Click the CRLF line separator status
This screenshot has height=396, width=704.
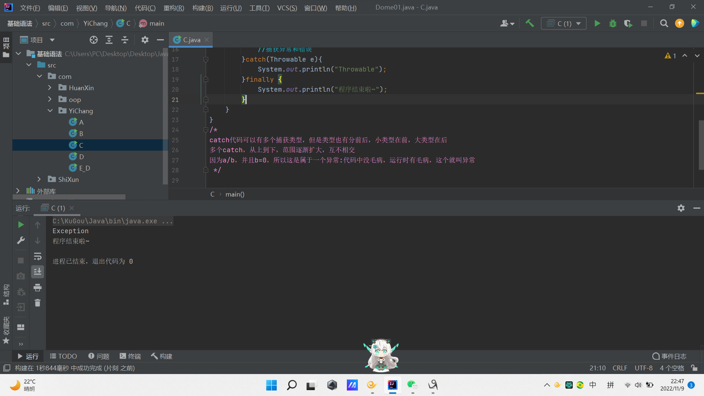click(620, 368)
